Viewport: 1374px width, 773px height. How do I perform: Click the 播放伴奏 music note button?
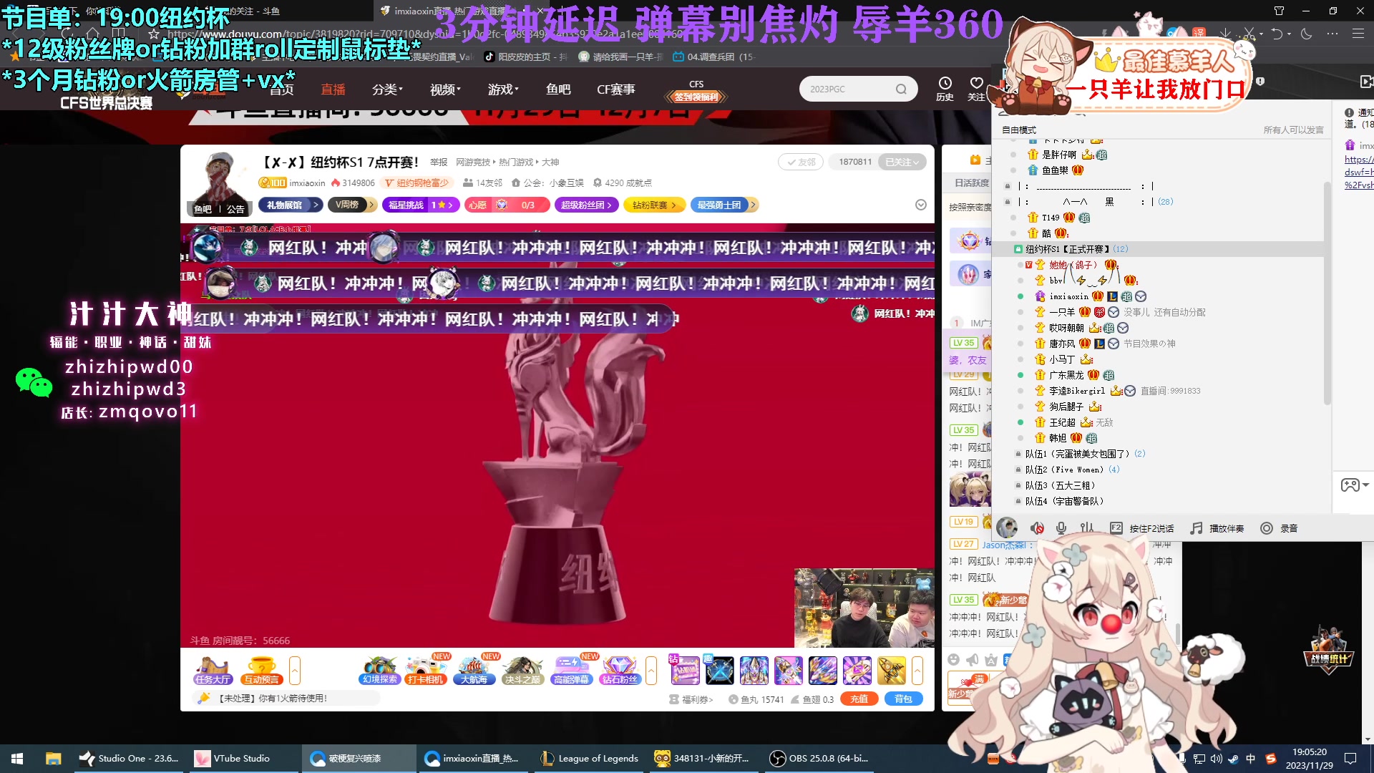(1217, 528)
